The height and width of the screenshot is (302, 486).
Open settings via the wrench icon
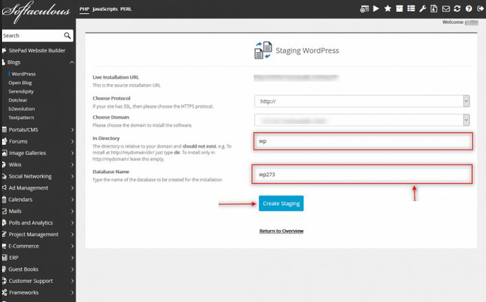[x=423, y=9]
